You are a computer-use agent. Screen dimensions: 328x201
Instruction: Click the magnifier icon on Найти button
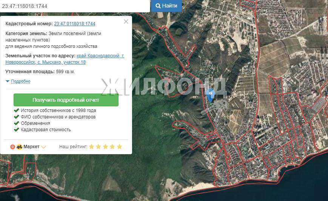158,6
